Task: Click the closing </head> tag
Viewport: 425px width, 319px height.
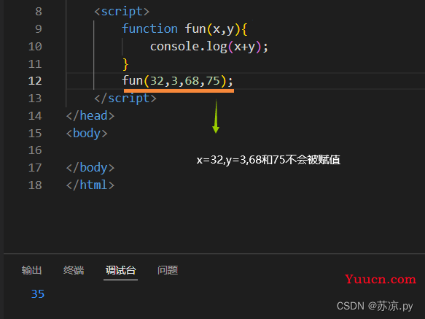Action: point(90,116)
